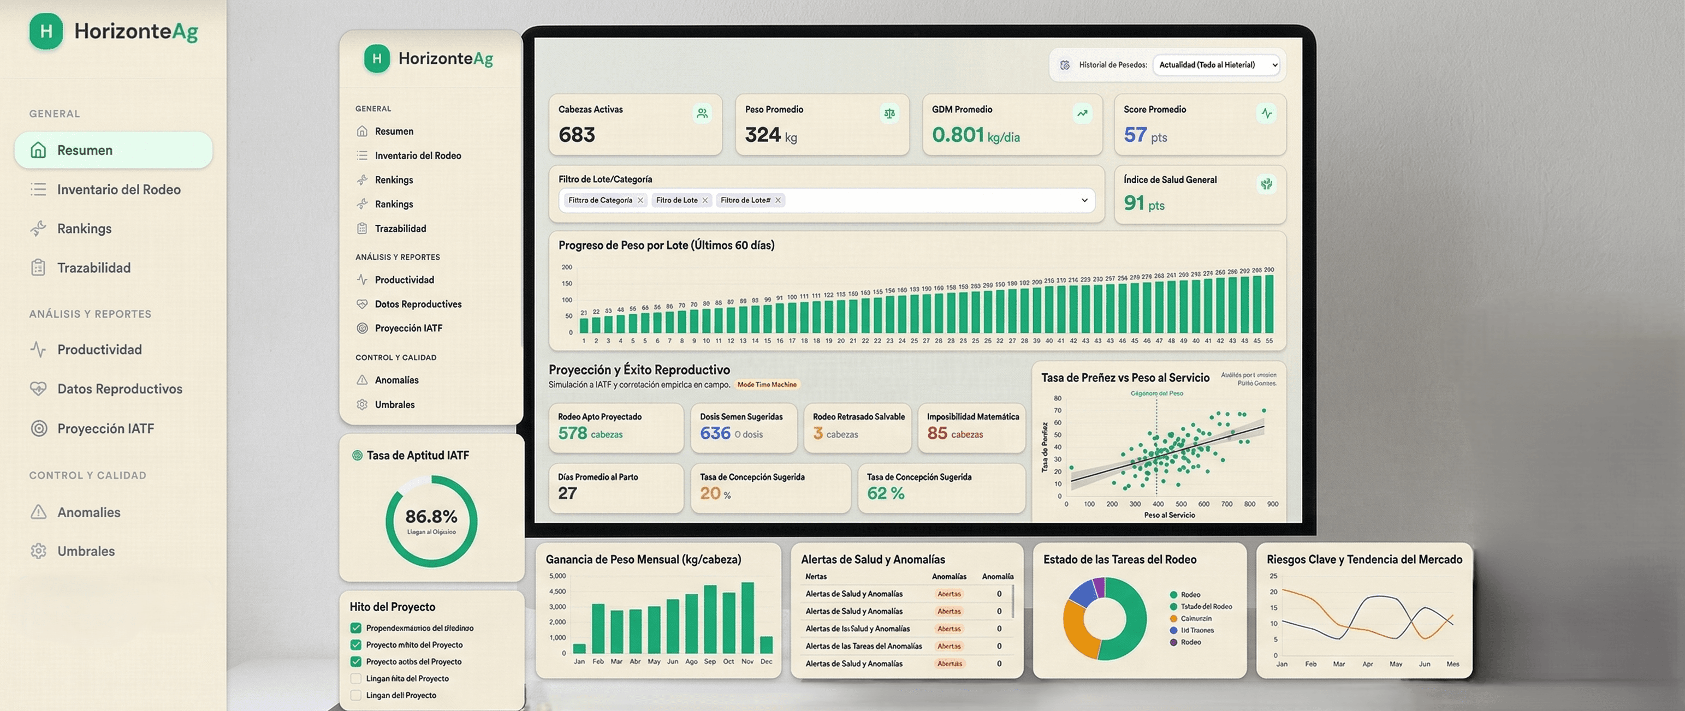Click the 0.801 kg/dia value
This screenshot has width=1685, height=711.
point(976,135)
